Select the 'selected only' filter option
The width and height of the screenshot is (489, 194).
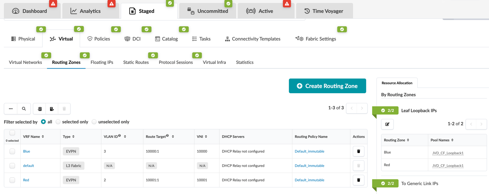58,122
